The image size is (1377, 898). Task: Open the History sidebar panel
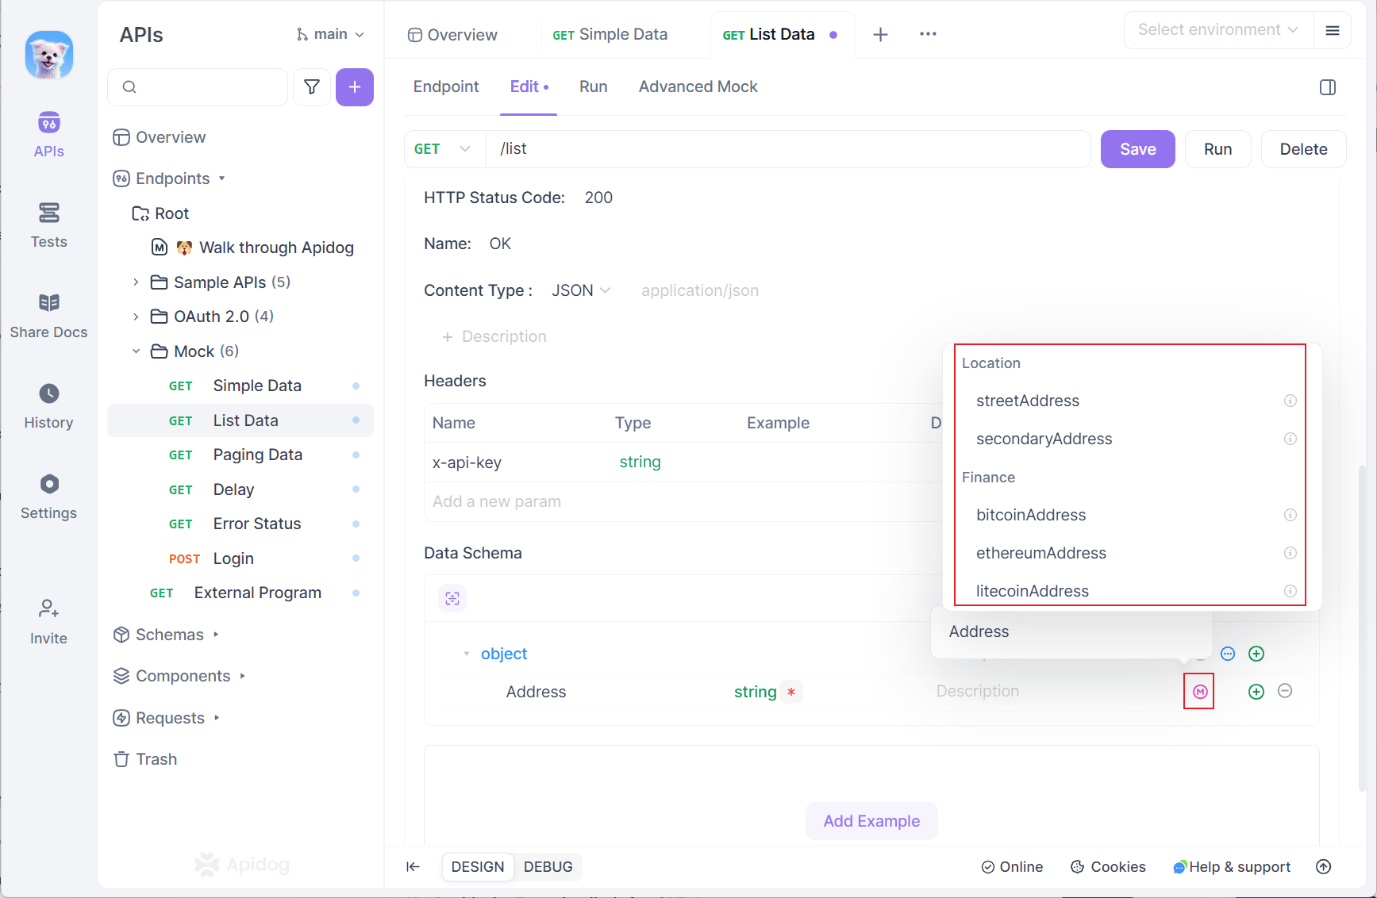point(48,406)
